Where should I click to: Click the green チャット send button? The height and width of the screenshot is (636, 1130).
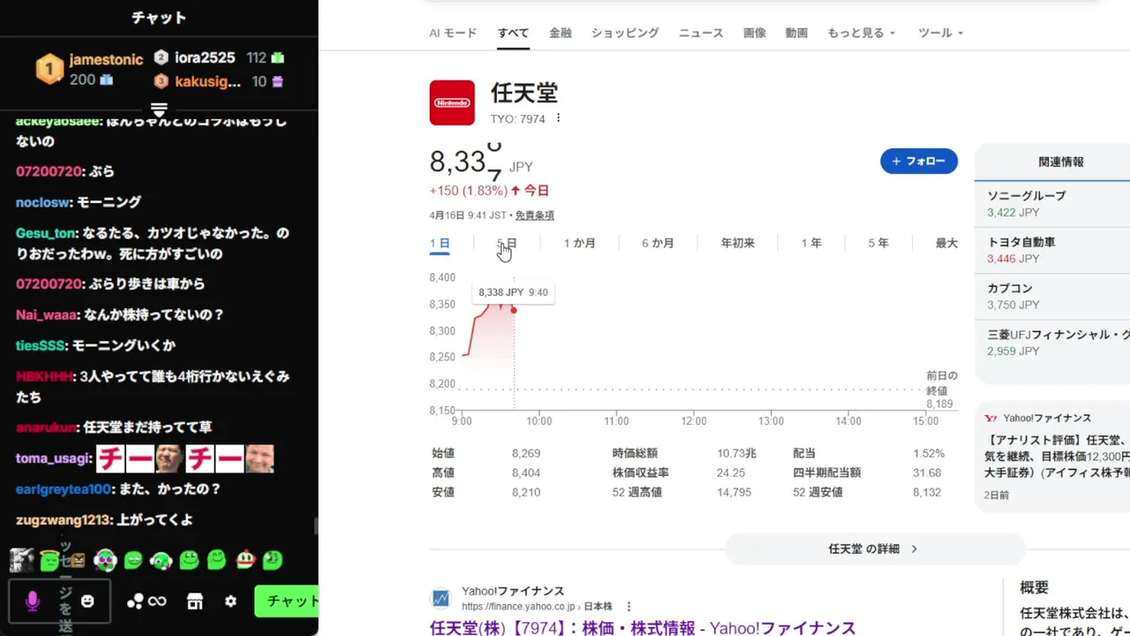288,602
